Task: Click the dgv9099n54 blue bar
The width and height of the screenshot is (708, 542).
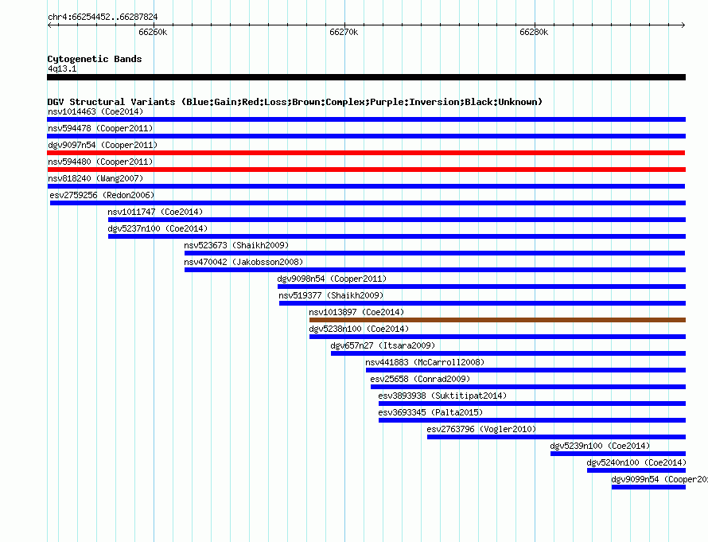Action: click(x=648, y=487)
